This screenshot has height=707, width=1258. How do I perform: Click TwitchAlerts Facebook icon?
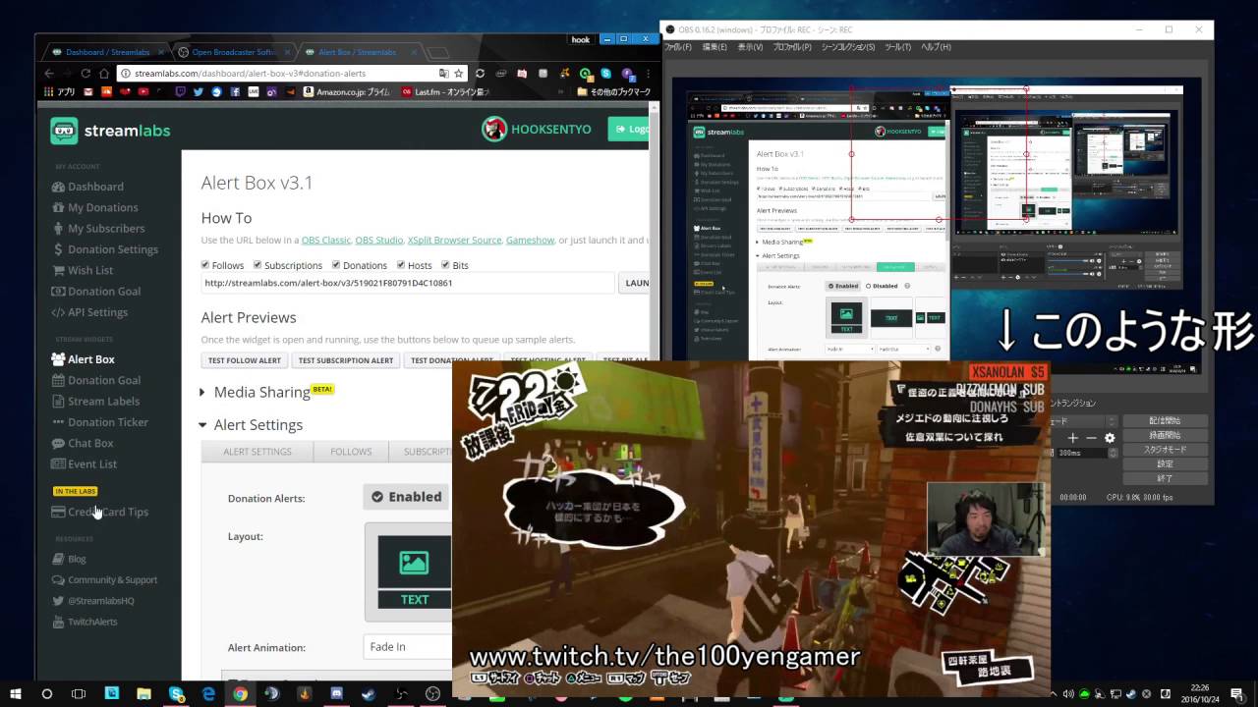coord(59,622)
